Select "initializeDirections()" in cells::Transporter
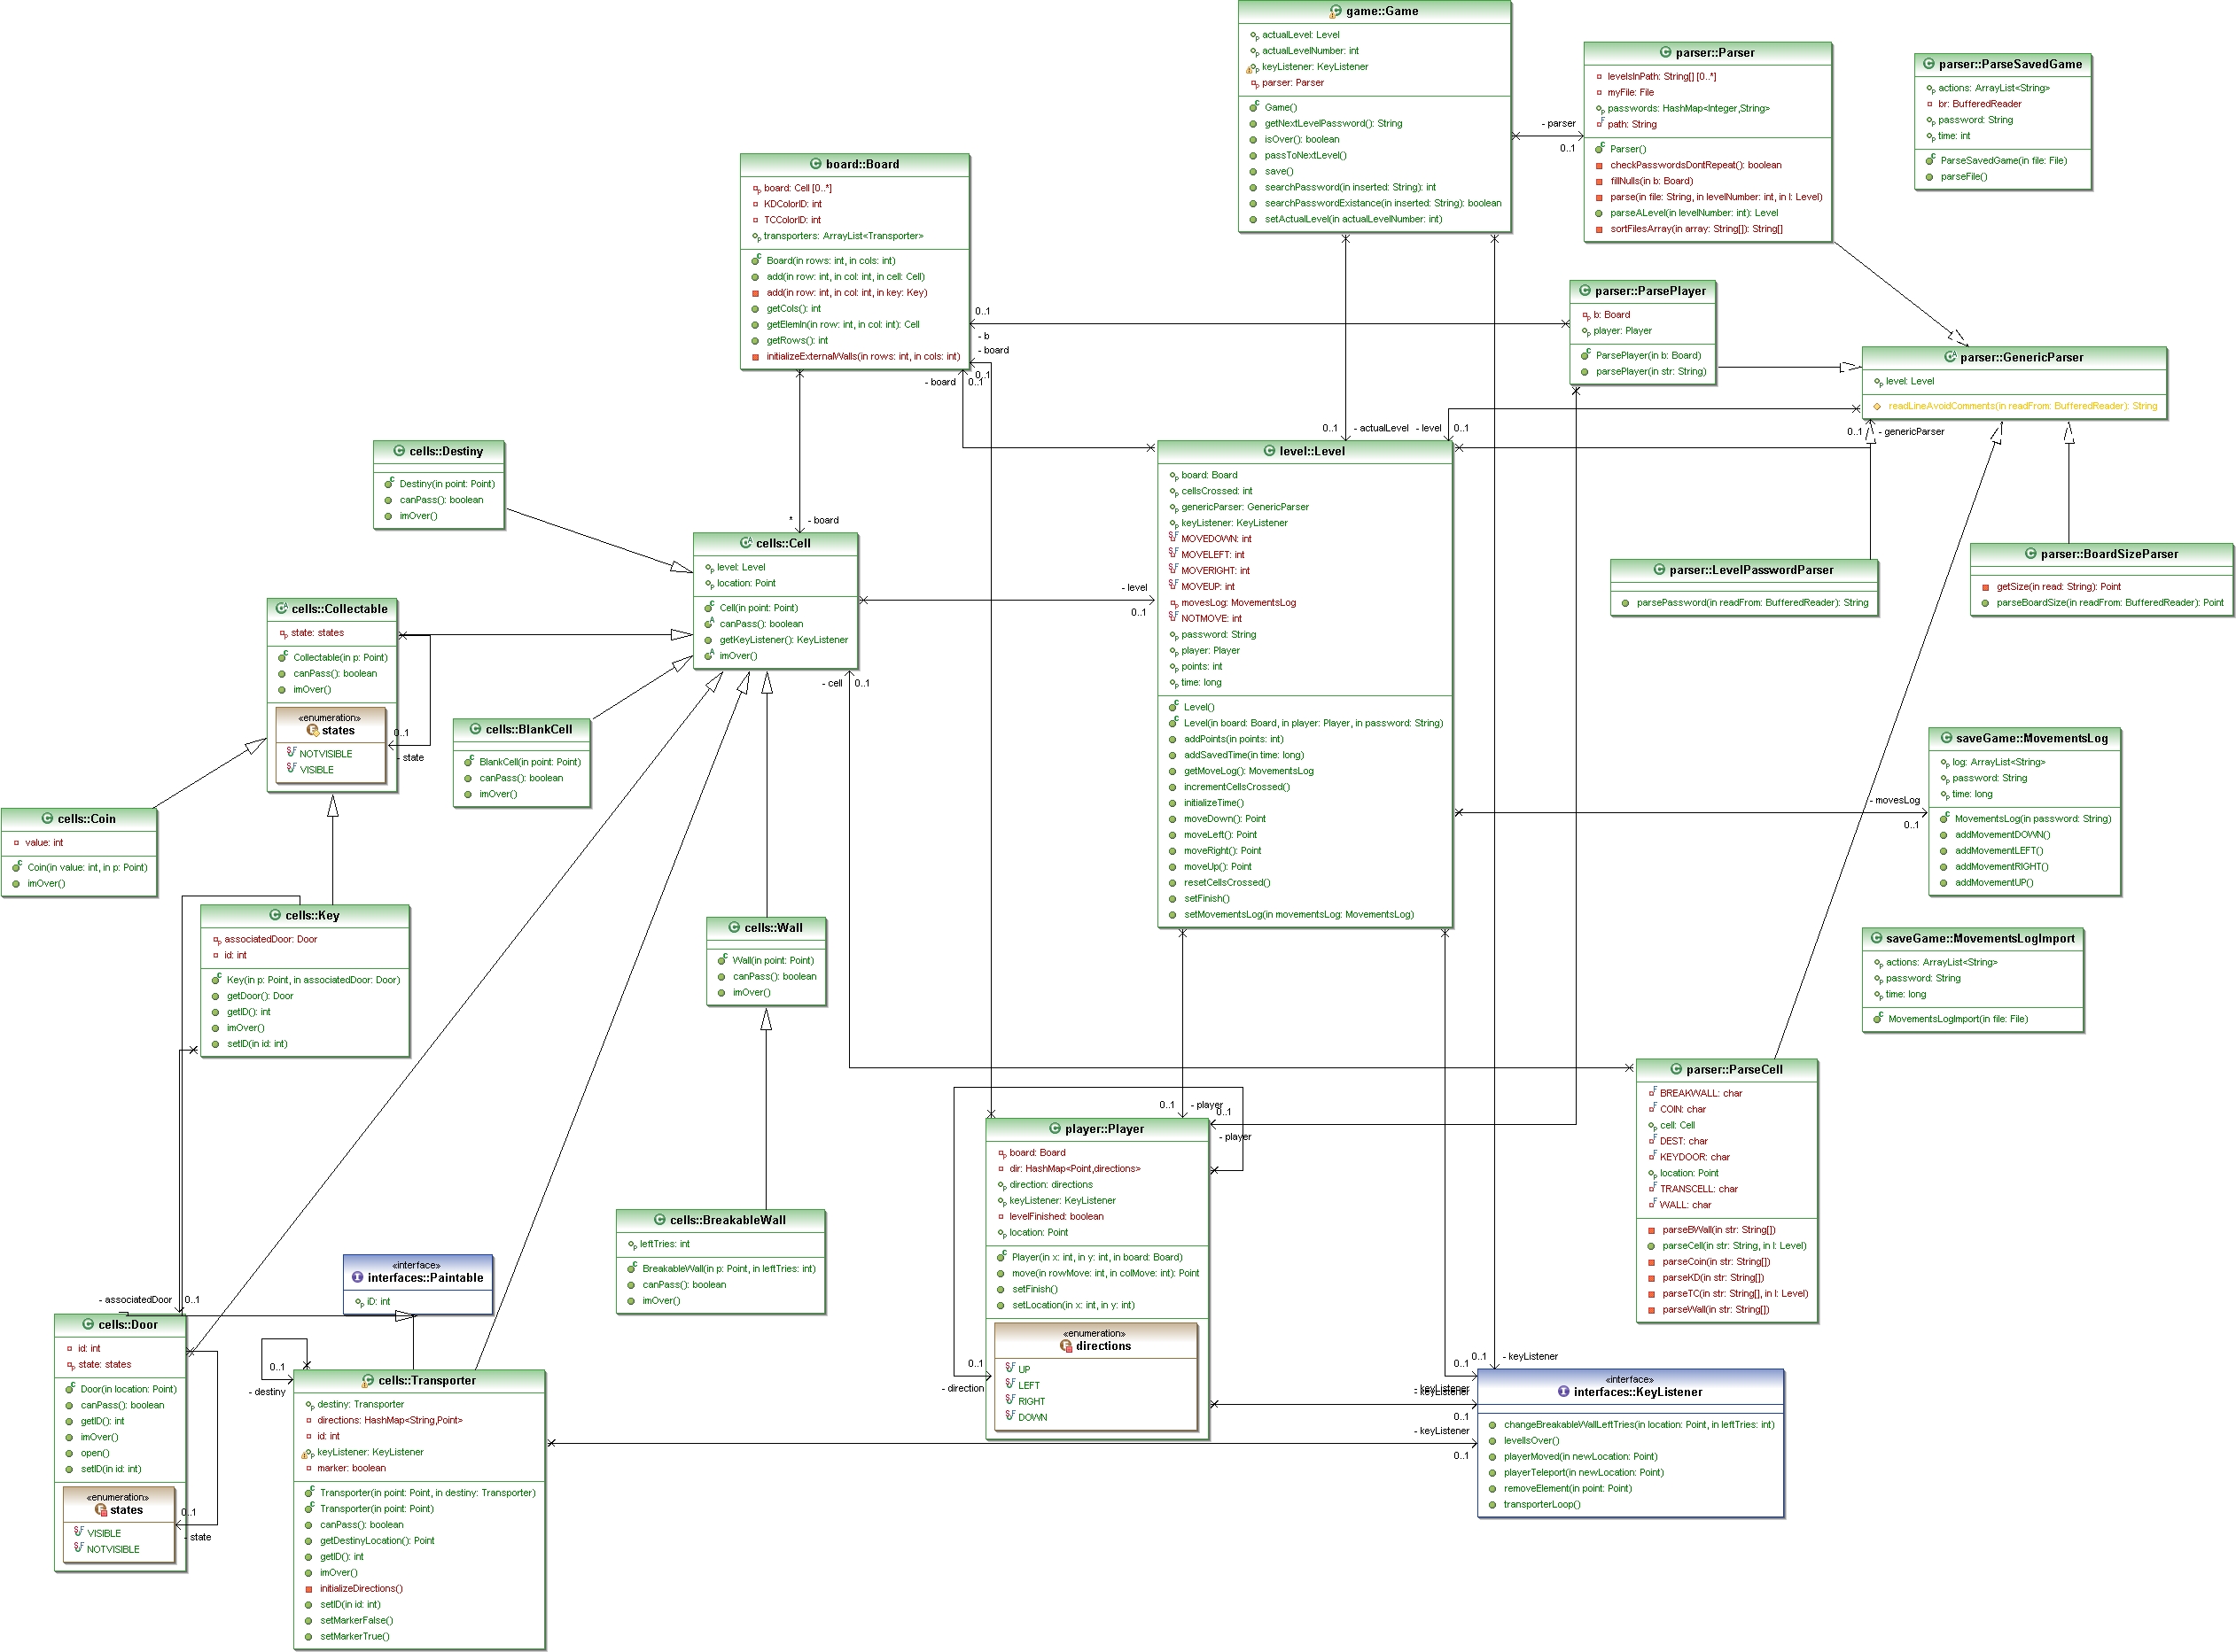The height and width of the screenshot is (1652, 2236). tap(362, 1588)
